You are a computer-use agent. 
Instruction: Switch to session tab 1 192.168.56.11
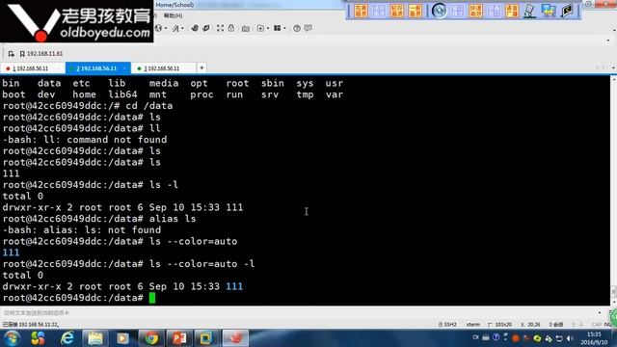[x=31, y=68]
